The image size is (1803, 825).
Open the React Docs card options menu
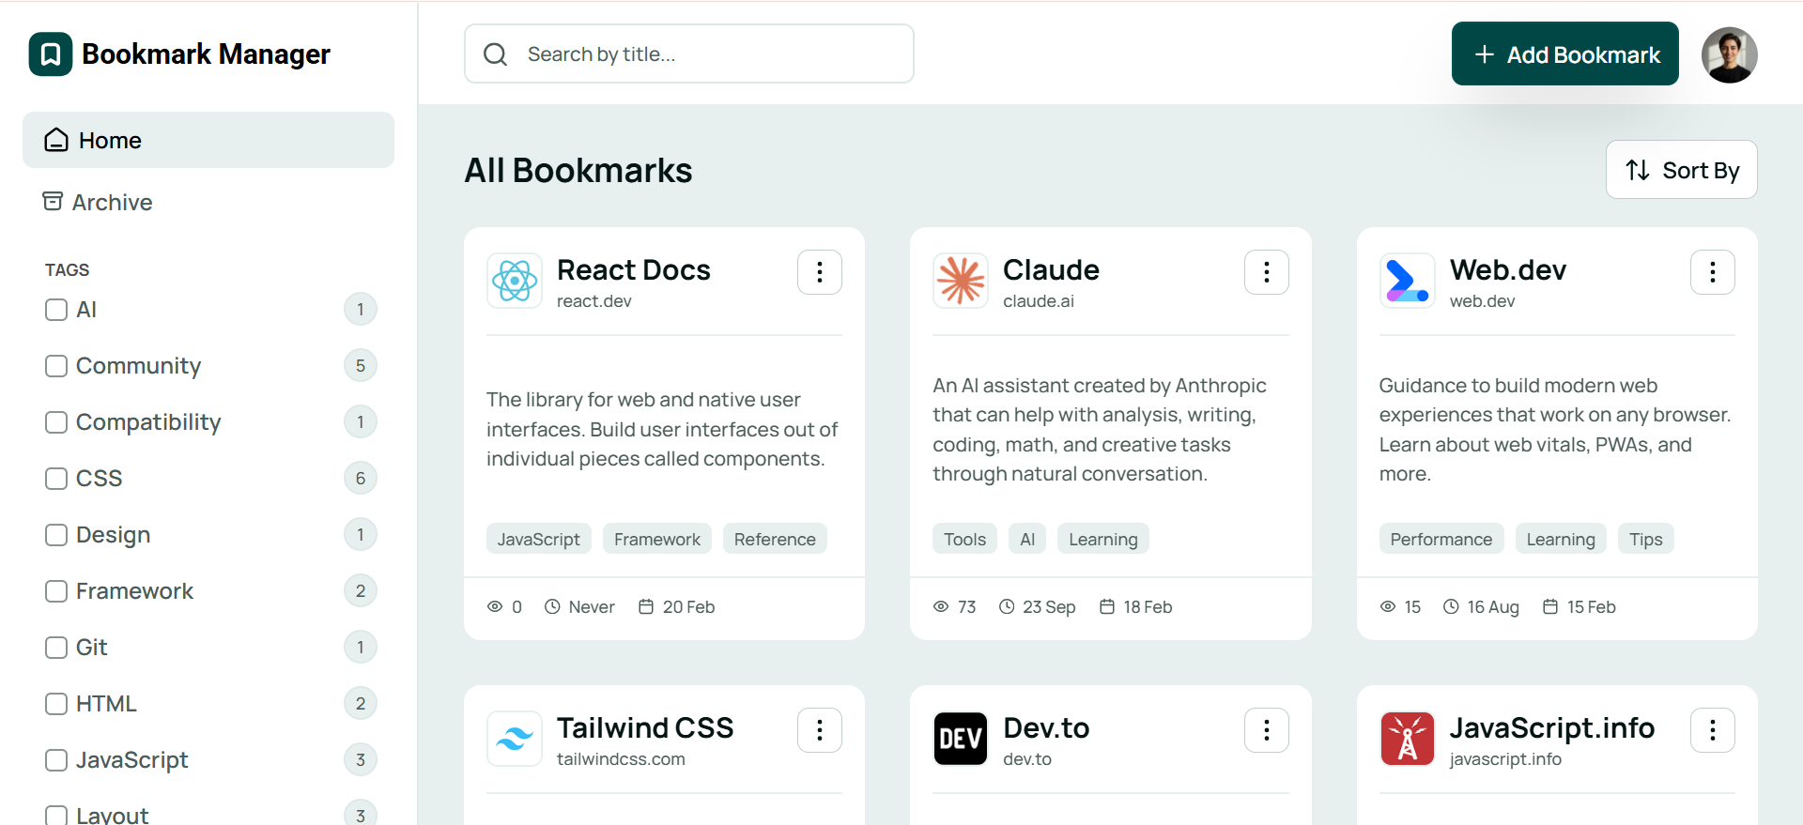820,272
